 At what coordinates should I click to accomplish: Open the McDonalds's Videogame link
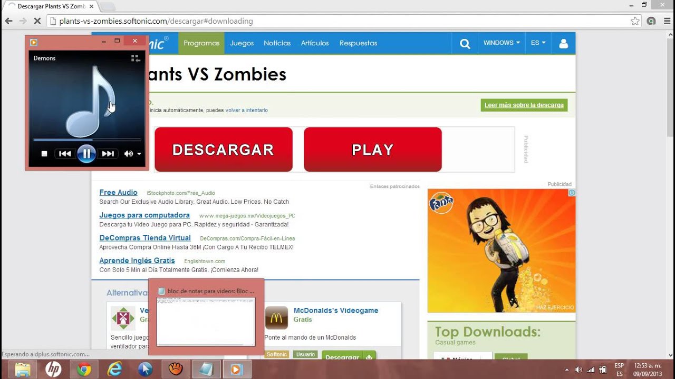(x=336, y=311)
